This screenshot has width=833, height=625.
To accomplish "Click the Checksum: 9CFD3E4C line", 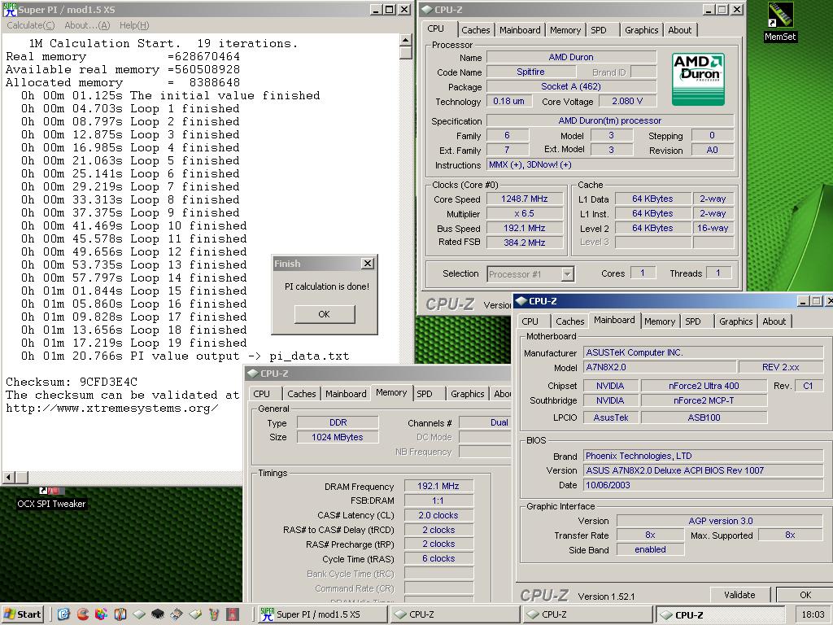I will (x=72, y=382).
